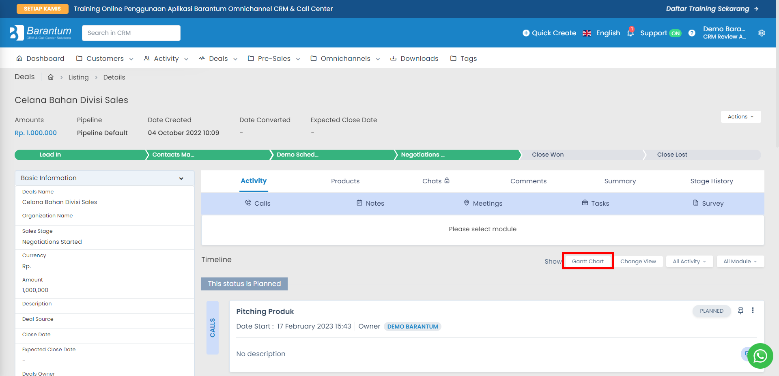Click the home icon in breadcrumb

(x=51, y=77)
